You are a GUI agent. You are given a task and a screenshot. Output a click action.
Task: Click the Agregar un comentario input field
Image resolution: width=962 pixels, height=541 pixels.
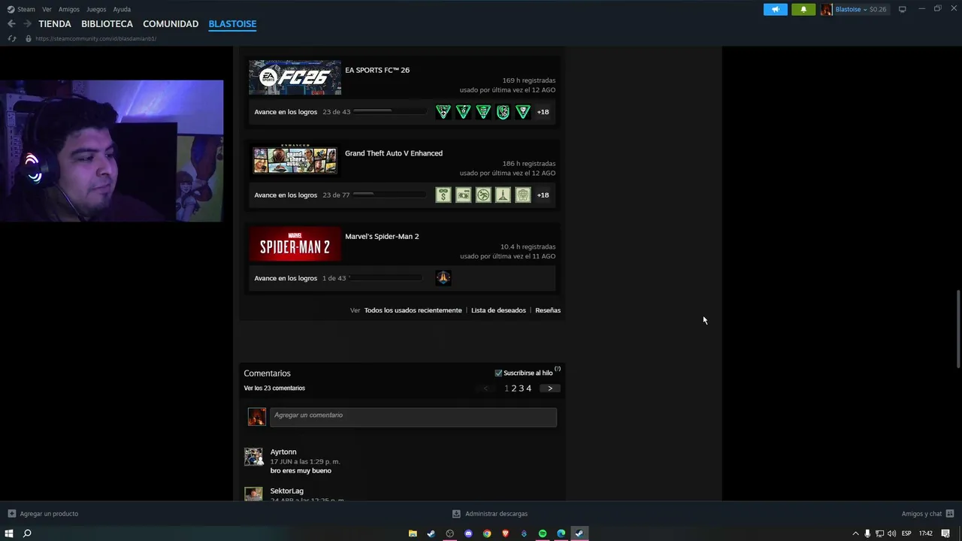pos(413,417)
